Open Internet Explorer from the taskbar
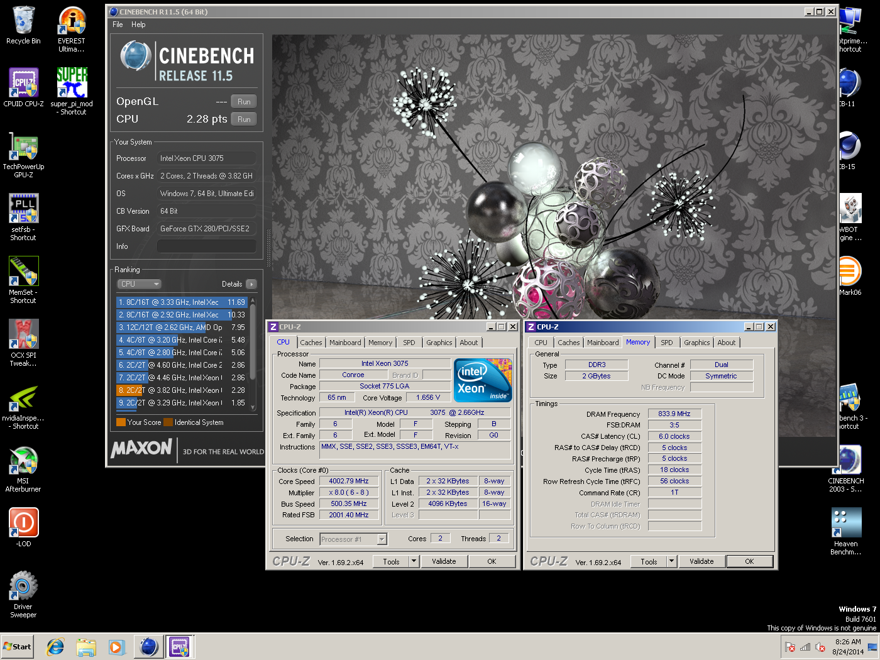This screenshot has width=880, height=660. click(x=56, y=647)
